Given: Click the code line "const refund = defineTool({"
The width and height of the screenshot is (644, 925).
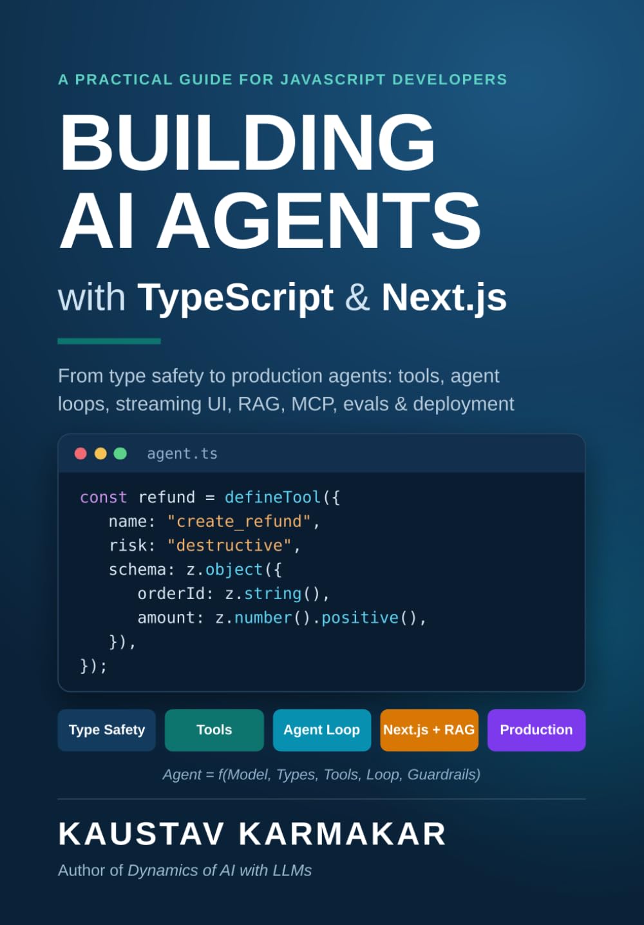Looking at the screenshot, I should pos(210,497).
